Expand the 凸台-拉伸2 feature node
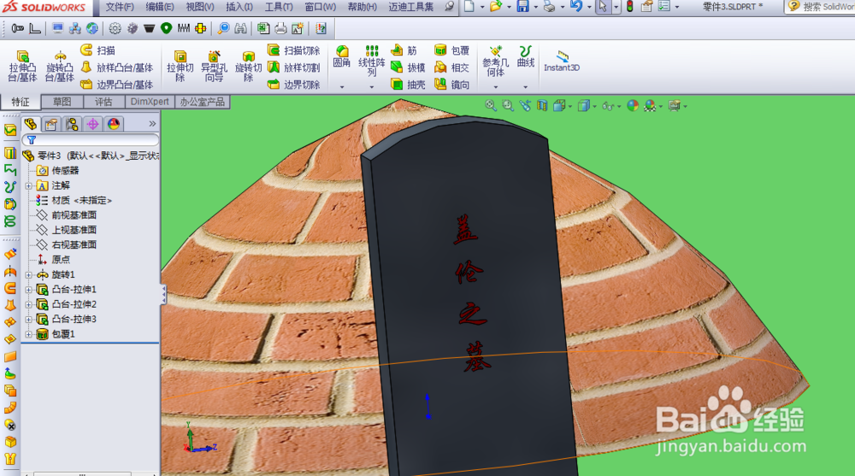Screen dimensions: 855x476 tap(28, 304)
